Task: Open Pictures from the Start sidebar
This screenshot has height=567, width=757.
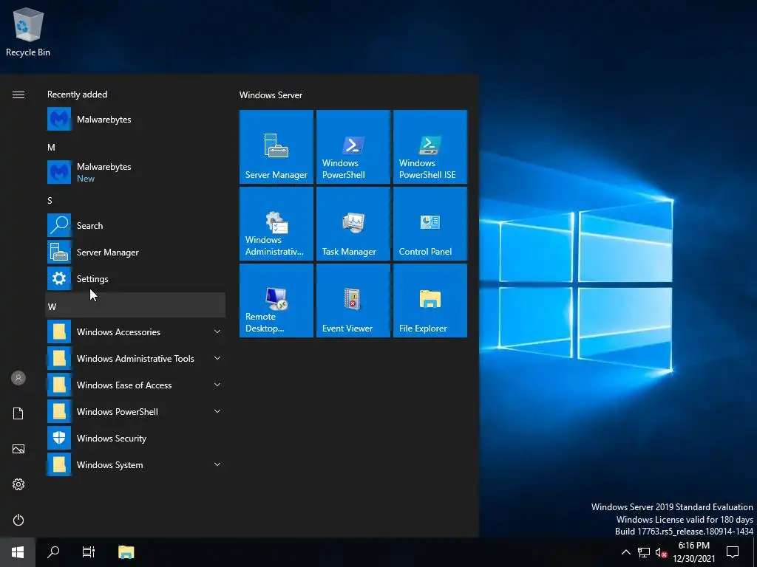Action: (x=18, y=449)
